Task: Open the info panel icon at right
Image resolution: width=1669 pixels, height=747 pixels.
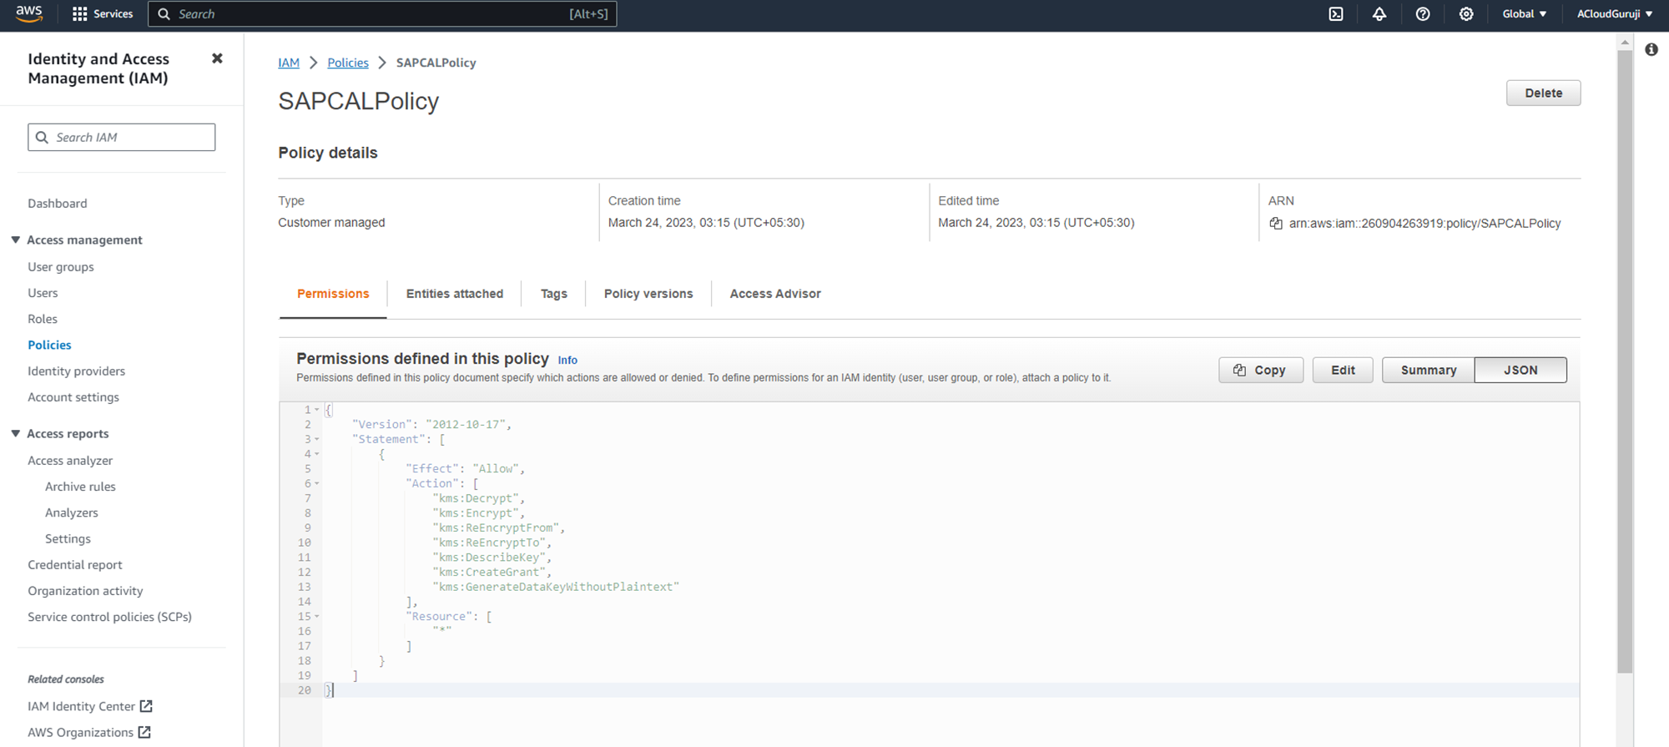Action: pyautogui.click(x=1651, y=50)
